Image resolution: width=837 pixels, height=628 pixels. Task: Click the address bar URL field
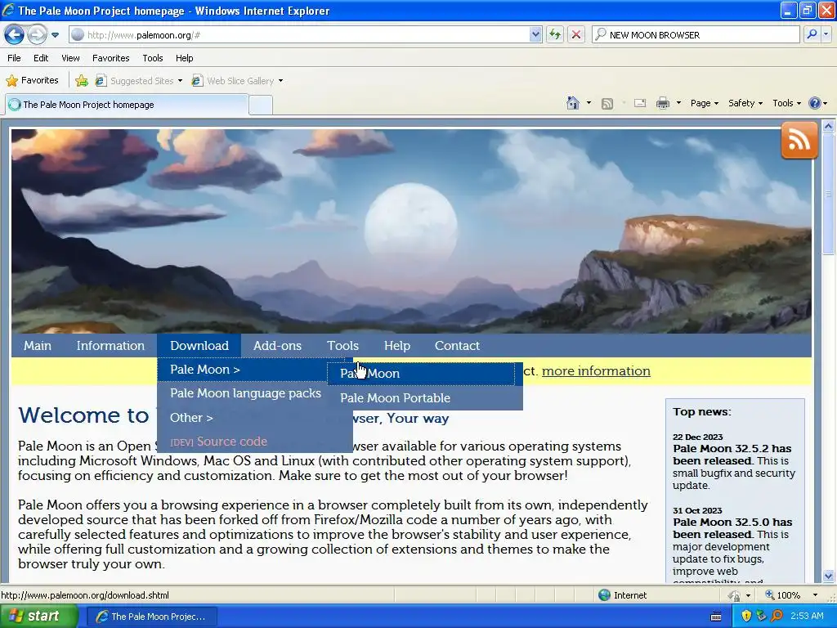pos(300,34)
